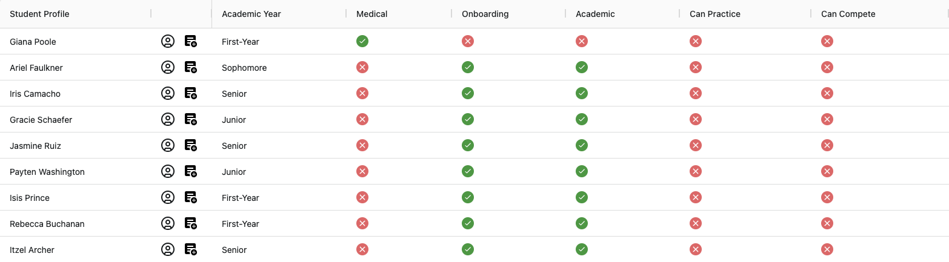
Task: Open Gracie Schaefer's name link
Action: (x=41, y=120)
